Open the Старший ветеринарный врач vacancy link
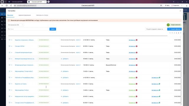Viewport: 189px width, 106px height. (x=24, y=52)
